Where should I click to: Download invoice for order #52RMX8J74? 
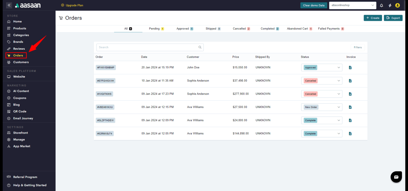350,134
